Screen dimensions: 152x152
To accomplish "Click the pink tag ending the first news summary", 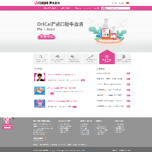I will pos(83,80).
